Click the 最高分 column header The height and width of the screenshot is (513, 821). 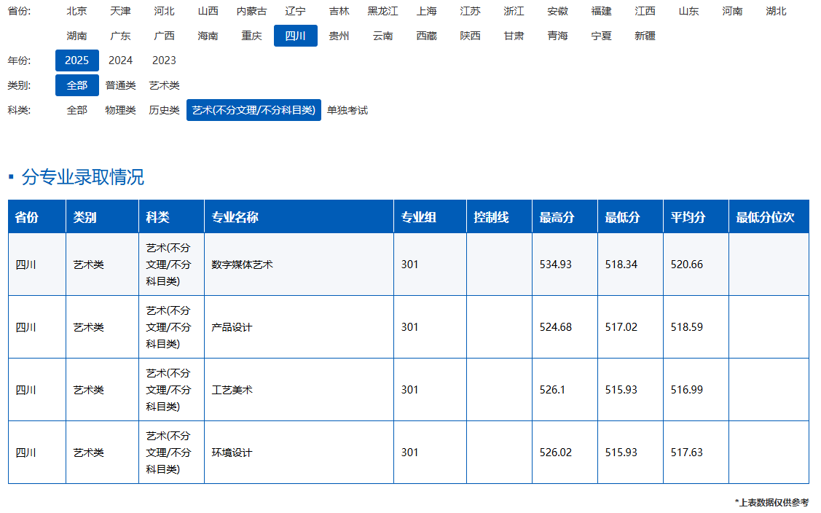coord(565,216)
